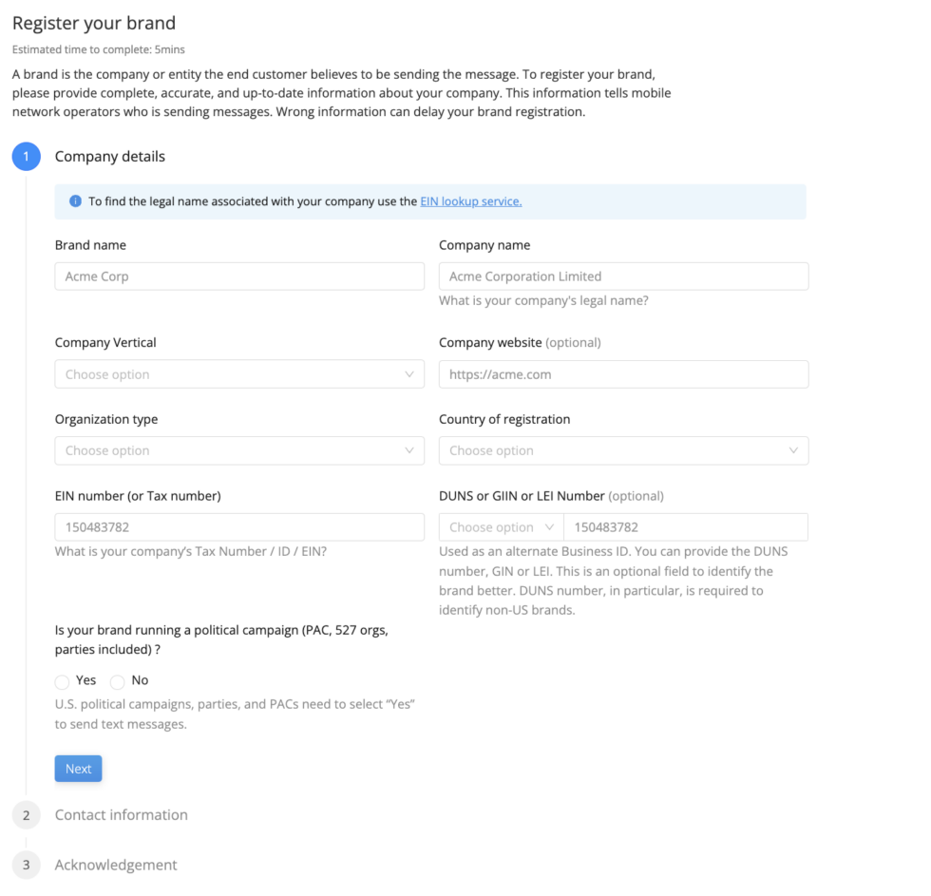
Task: Click the step 3 Acknowledgement circle
Action: click(x=26, y=865)
